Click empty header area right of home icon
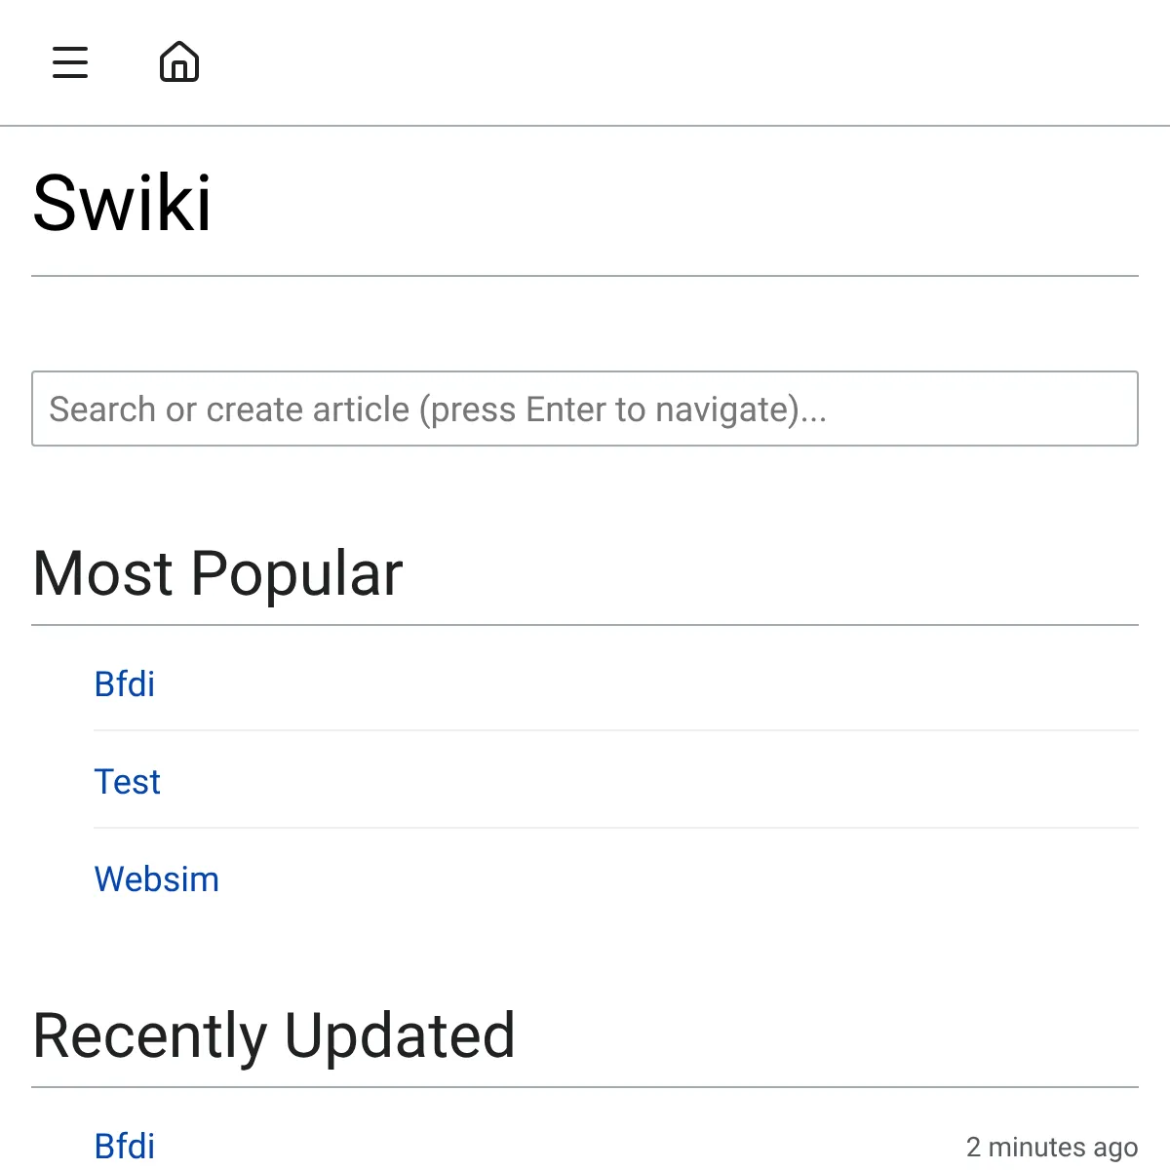Viewport: 1170px width, 1170px height. [682, 62]
